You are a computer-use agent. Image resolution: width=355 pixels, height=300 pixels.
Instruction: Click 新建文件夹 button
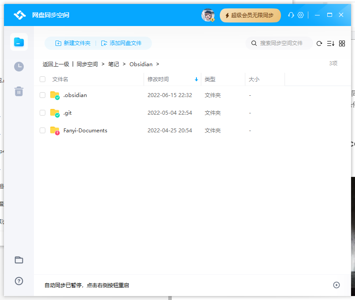(73, 43)
